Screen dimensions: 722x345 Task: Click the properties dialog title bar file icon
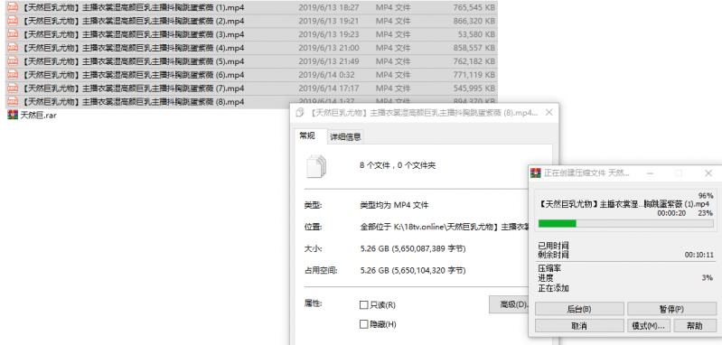pos(300,112)
